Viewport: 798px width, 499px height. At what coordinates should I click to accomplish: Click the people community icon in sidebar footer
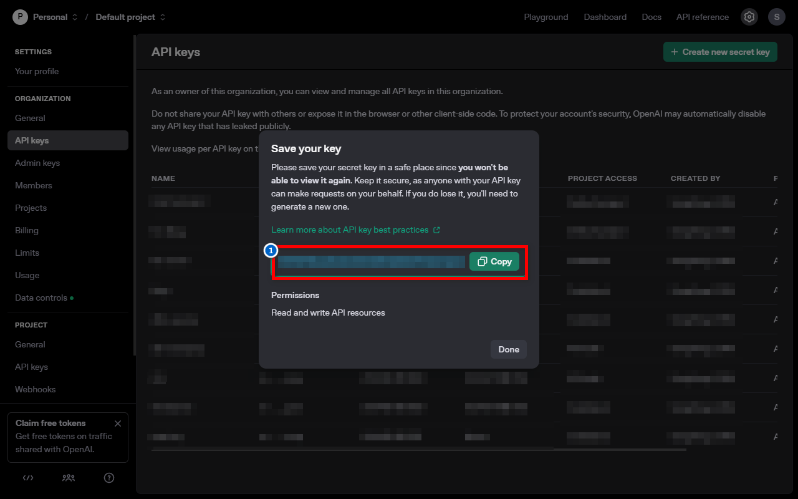tap(69, 478)
